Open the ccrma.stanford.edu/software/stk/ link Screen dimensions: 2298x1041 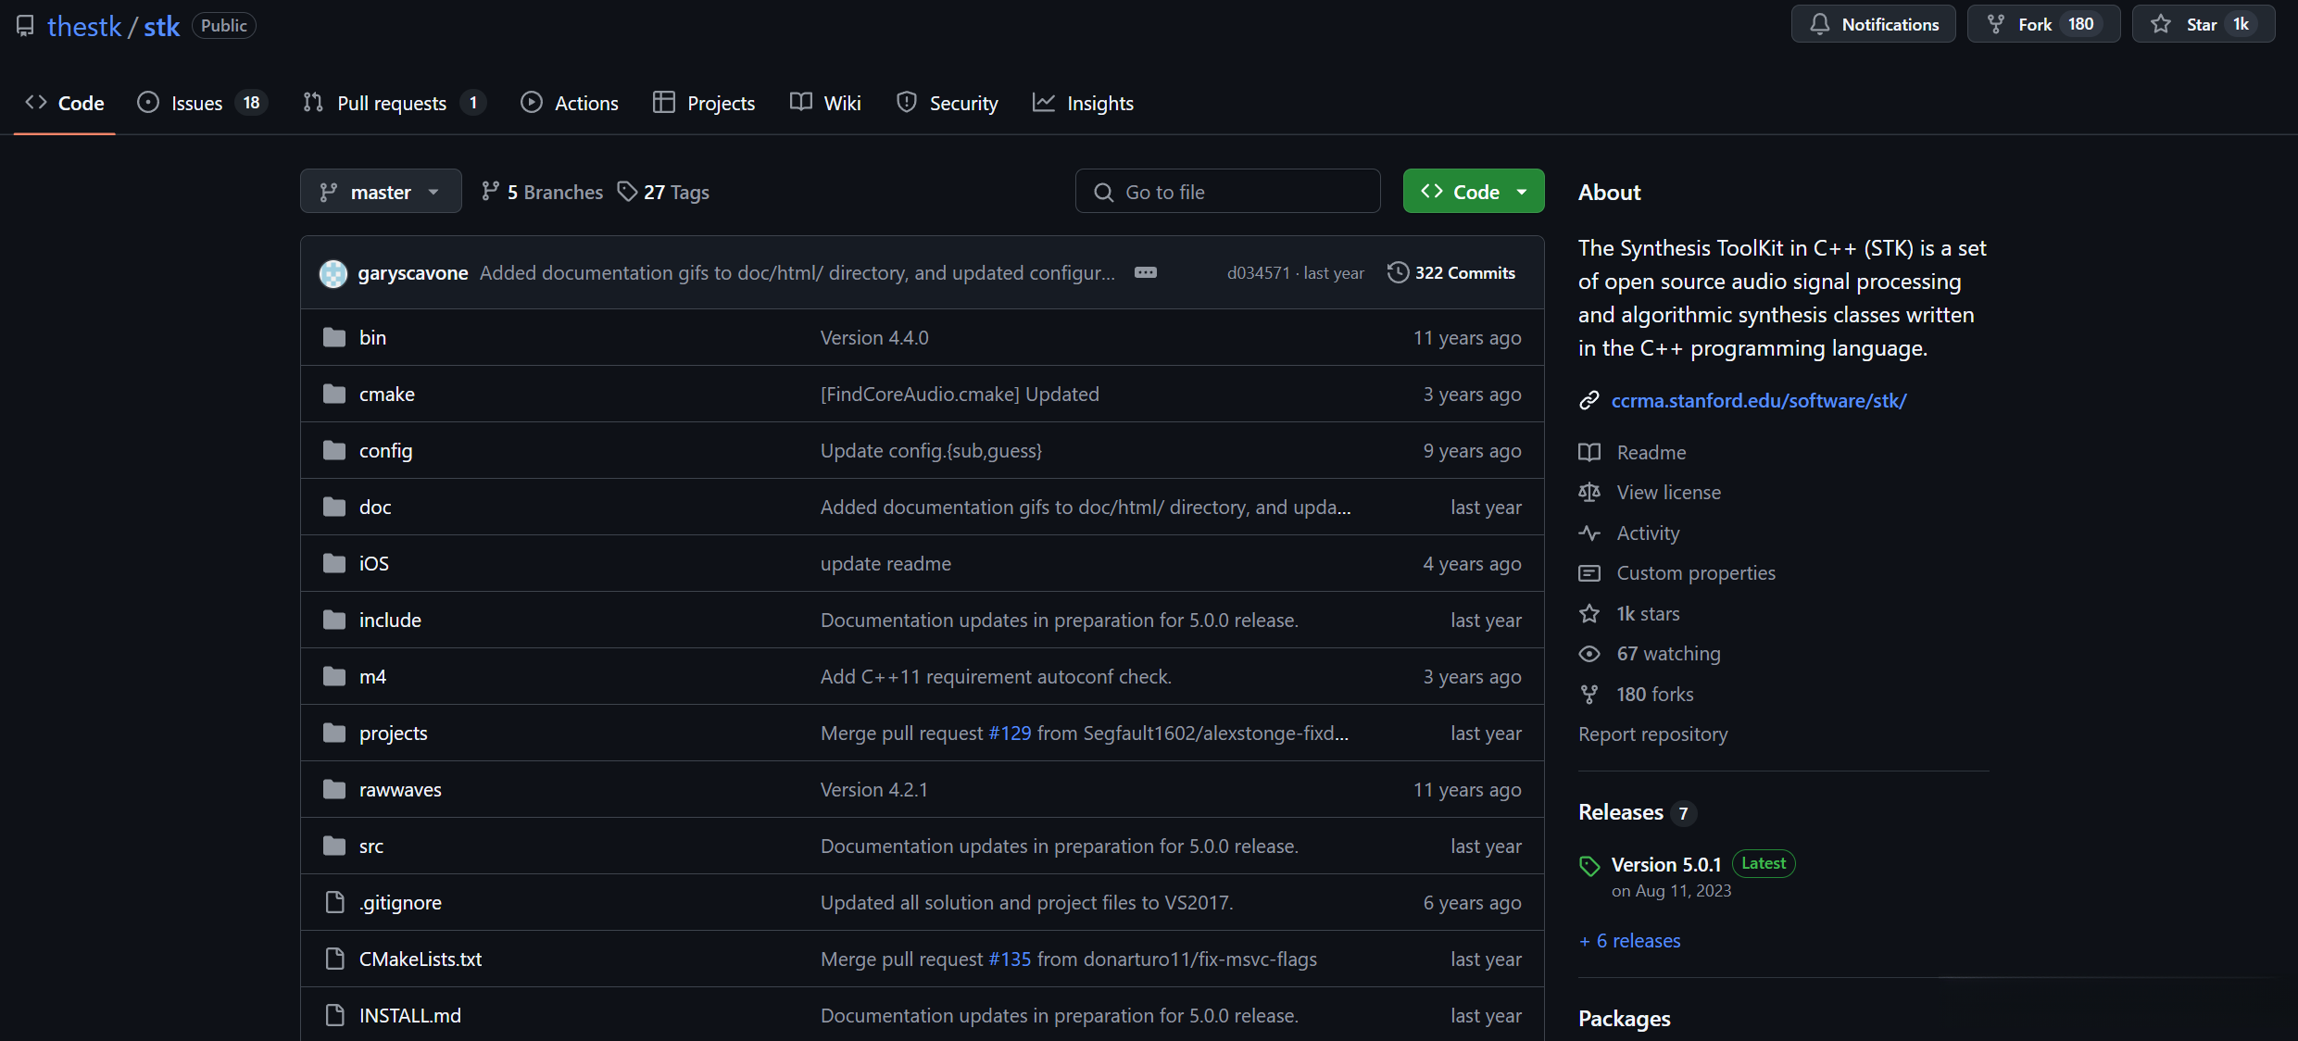coord(1758,401)
